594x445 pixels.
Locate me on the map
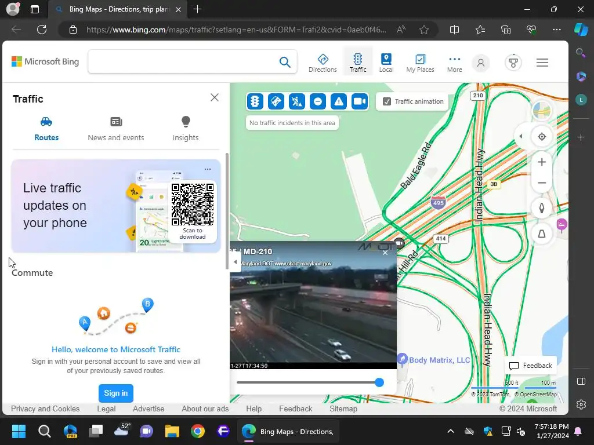click(x=542, y=137)
